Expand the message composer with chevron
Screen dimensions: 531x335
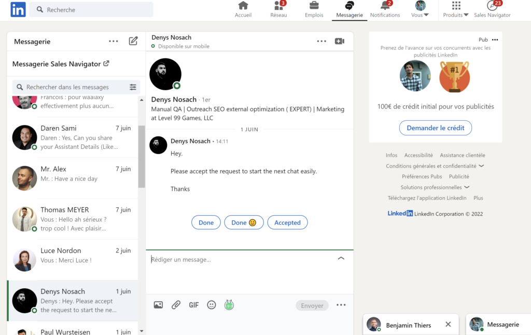[341, 258]
